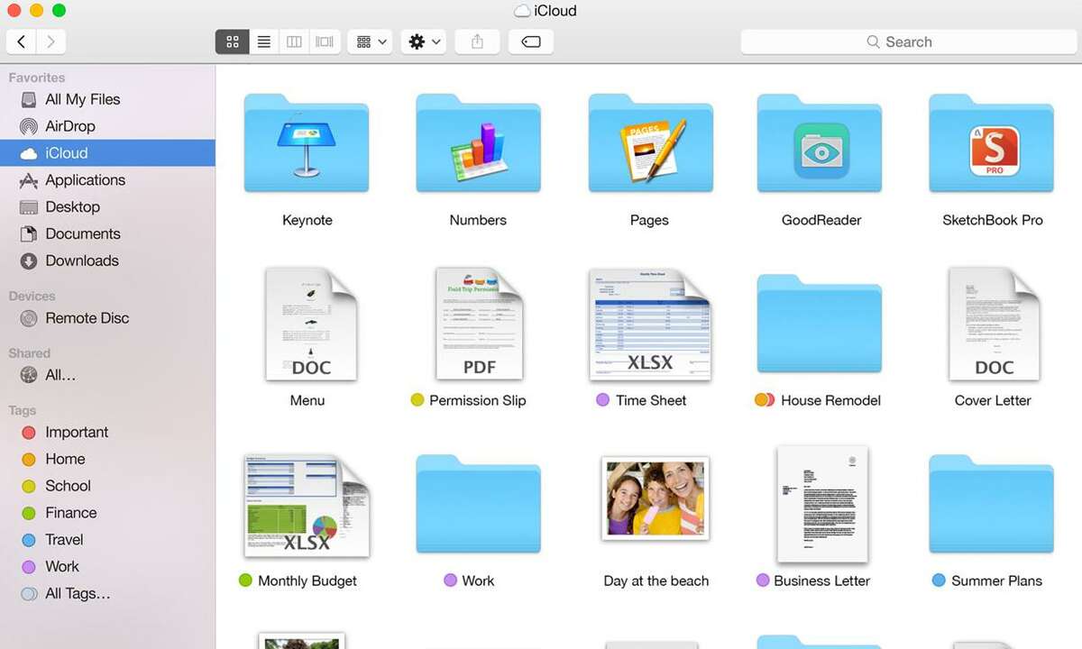Click the Shared section header

[30, 353]
